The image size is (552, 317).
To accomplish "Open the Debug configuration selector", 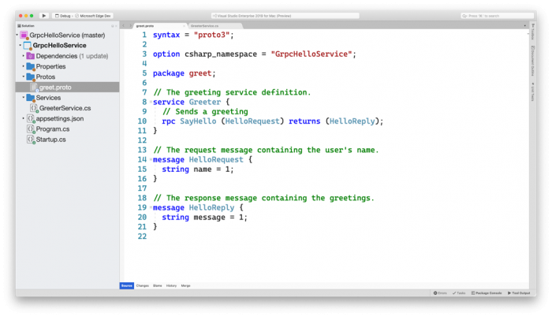I will point(62,16).
